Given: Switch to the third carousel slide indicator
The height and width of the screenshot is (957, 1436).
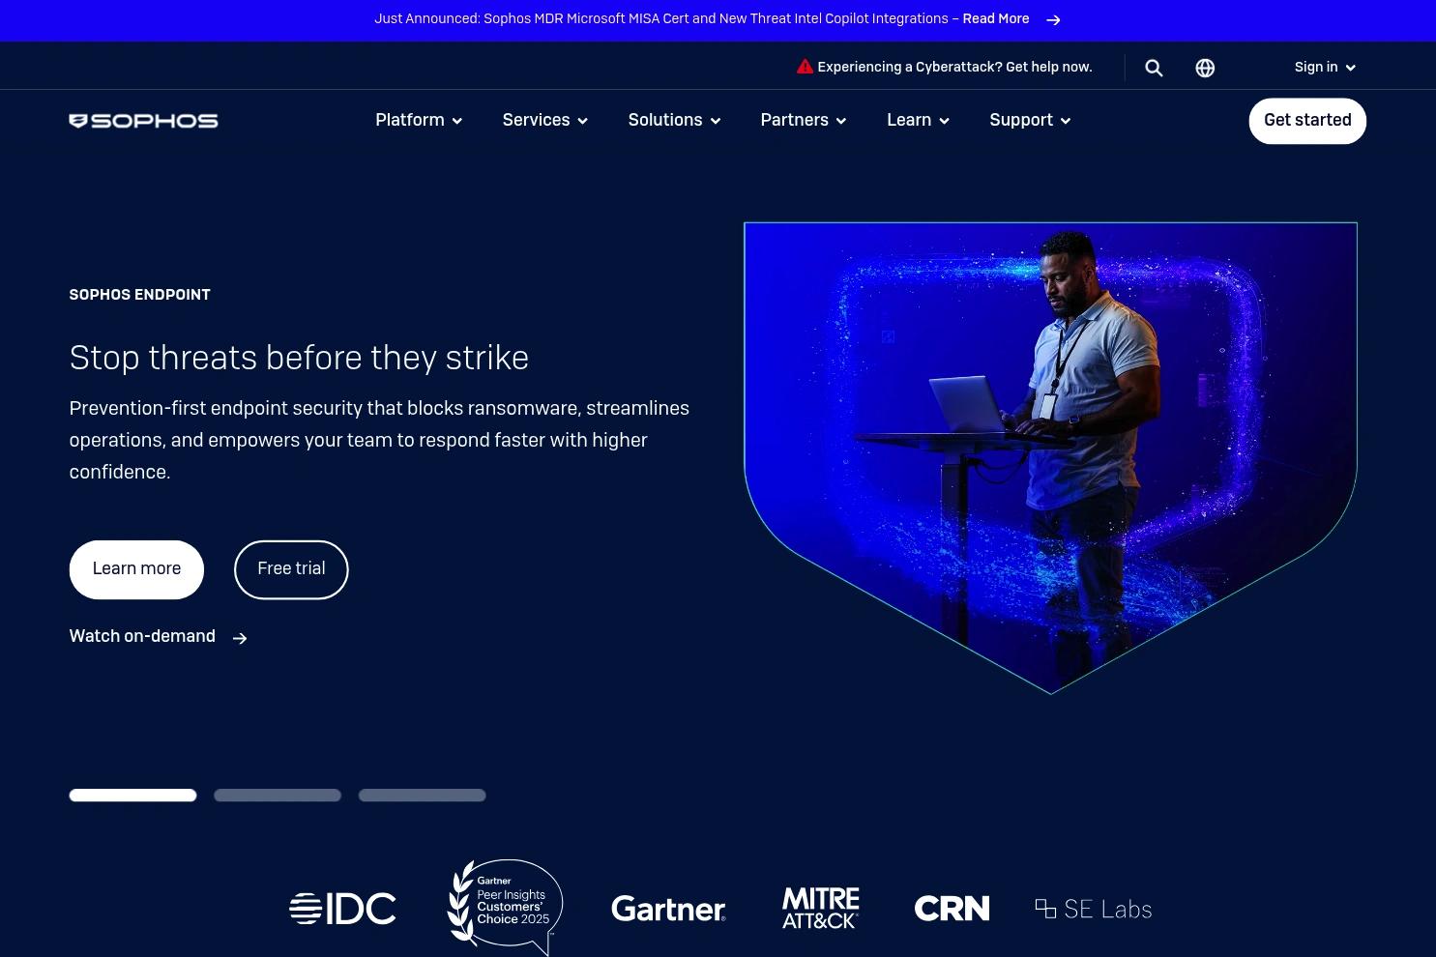Looking at the screenshot, I should 423,796.
